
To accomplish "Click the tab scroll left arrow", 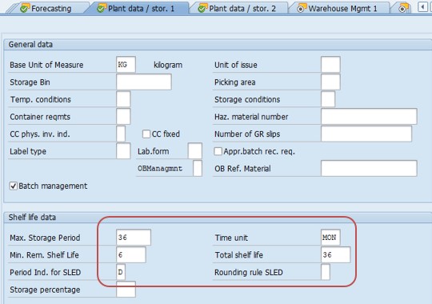I will coord(422,7).
